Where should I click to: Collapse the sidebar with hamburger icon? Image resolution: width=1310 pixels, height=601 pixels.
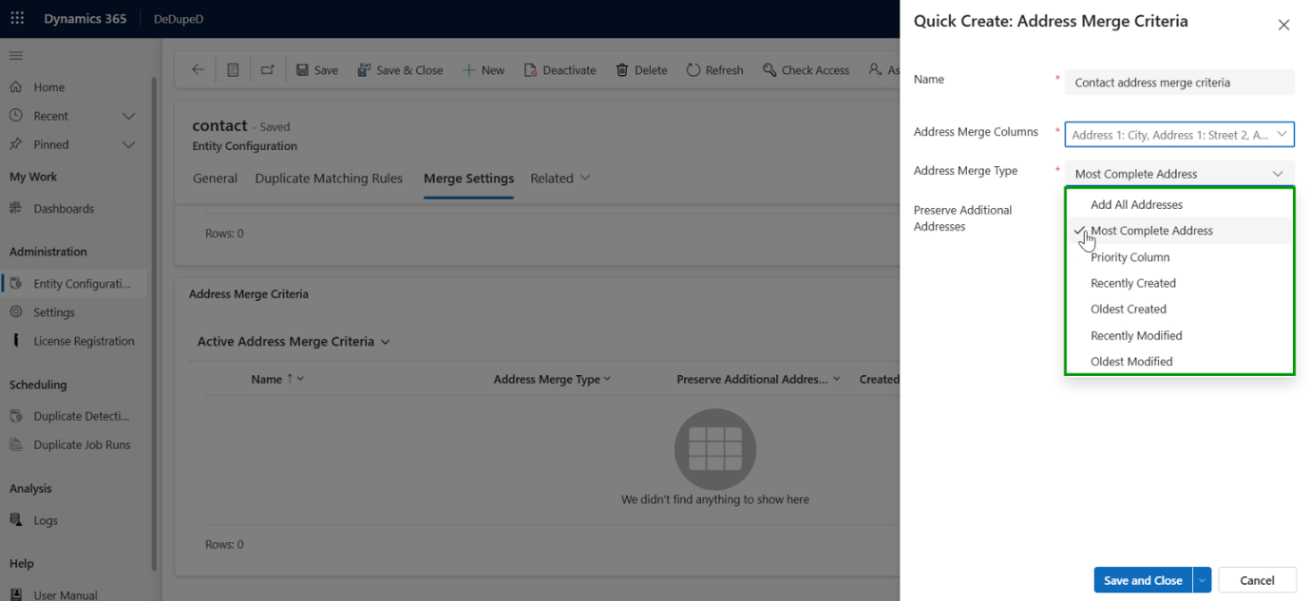16,56
